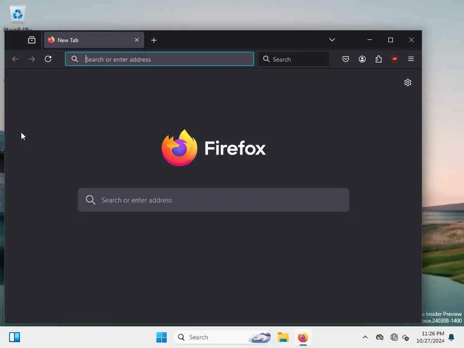The width and height of the screenshot is (464, 348).
Task: Minimize the Firefox window
Action: tap(370, 40)
